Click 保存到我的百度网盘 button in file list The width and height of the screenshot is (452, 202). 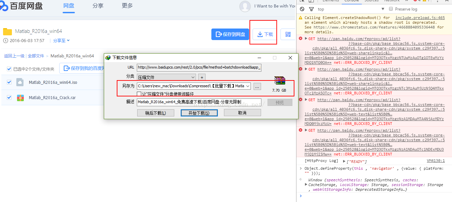(x=82, y=68)
